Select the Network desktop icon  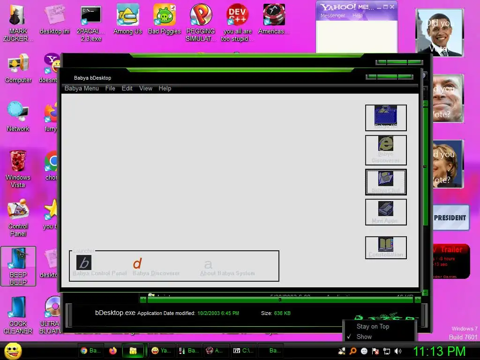18,117
